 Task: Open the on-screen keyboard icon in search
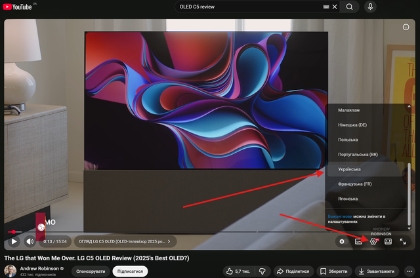pyautogui.click(x=326, y=7)
